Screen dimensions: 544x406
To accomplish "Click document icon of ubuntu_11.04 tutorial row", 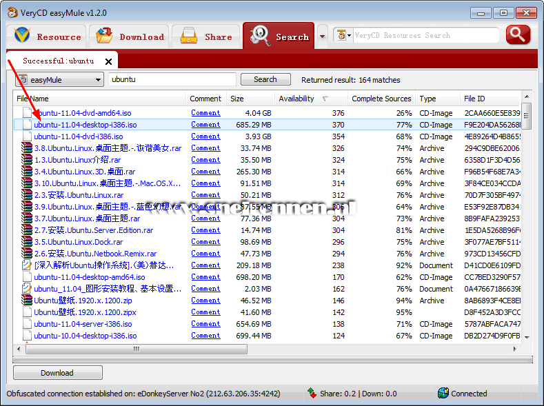I will pos(27,288).
